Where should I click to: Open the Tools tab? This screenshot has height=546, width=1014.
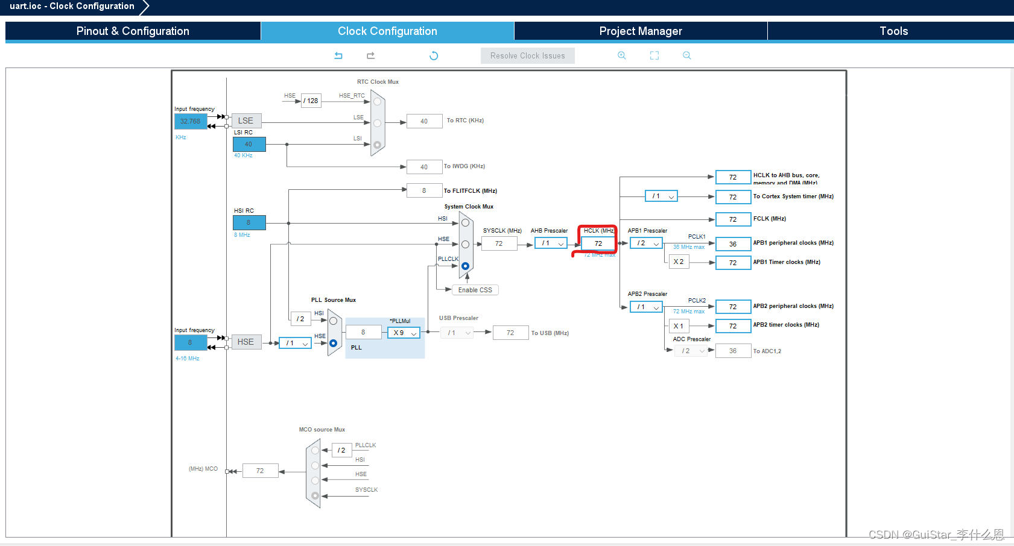coord(893,31)
